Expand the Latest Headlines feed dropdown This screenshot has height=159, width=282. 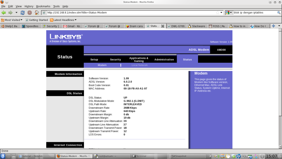63,20
